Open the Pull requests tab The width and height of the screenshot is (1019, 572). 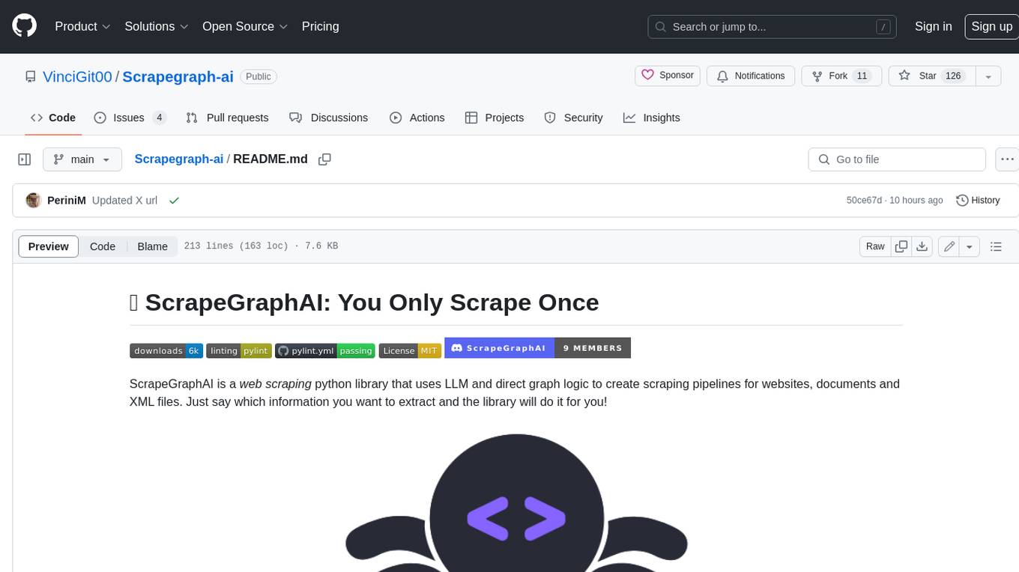pos(227,118)
